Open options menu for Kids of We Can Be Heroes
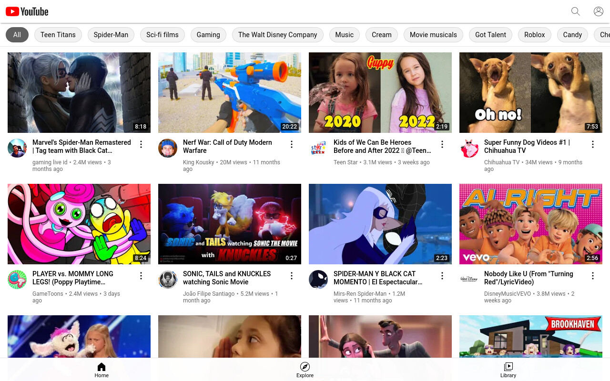Image resolution: width=610 pixels, height=381 pixels. tap(442, 144)
